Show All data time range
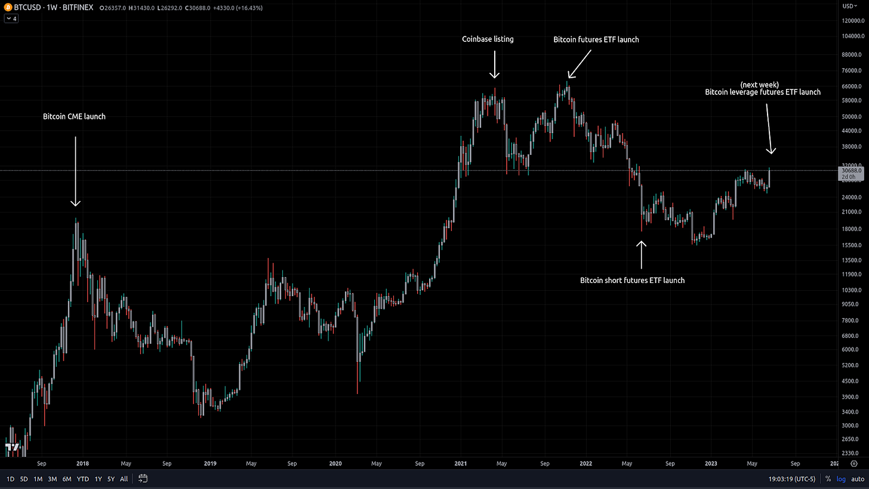Image resolution: width=869 pixels, height=489 pixels. pos(124,479)
